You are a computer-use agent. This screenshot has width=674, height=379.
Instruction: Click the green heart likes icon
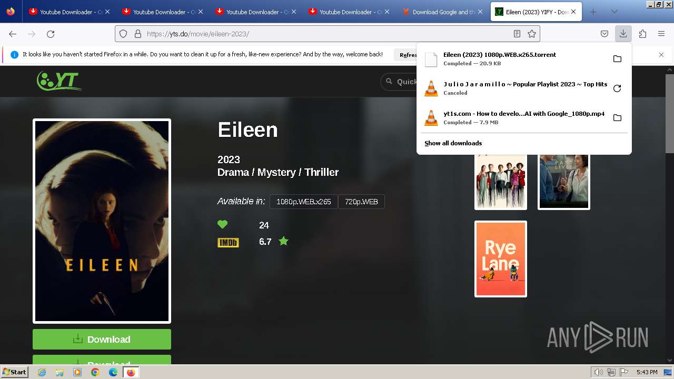[x=223, y=225]
